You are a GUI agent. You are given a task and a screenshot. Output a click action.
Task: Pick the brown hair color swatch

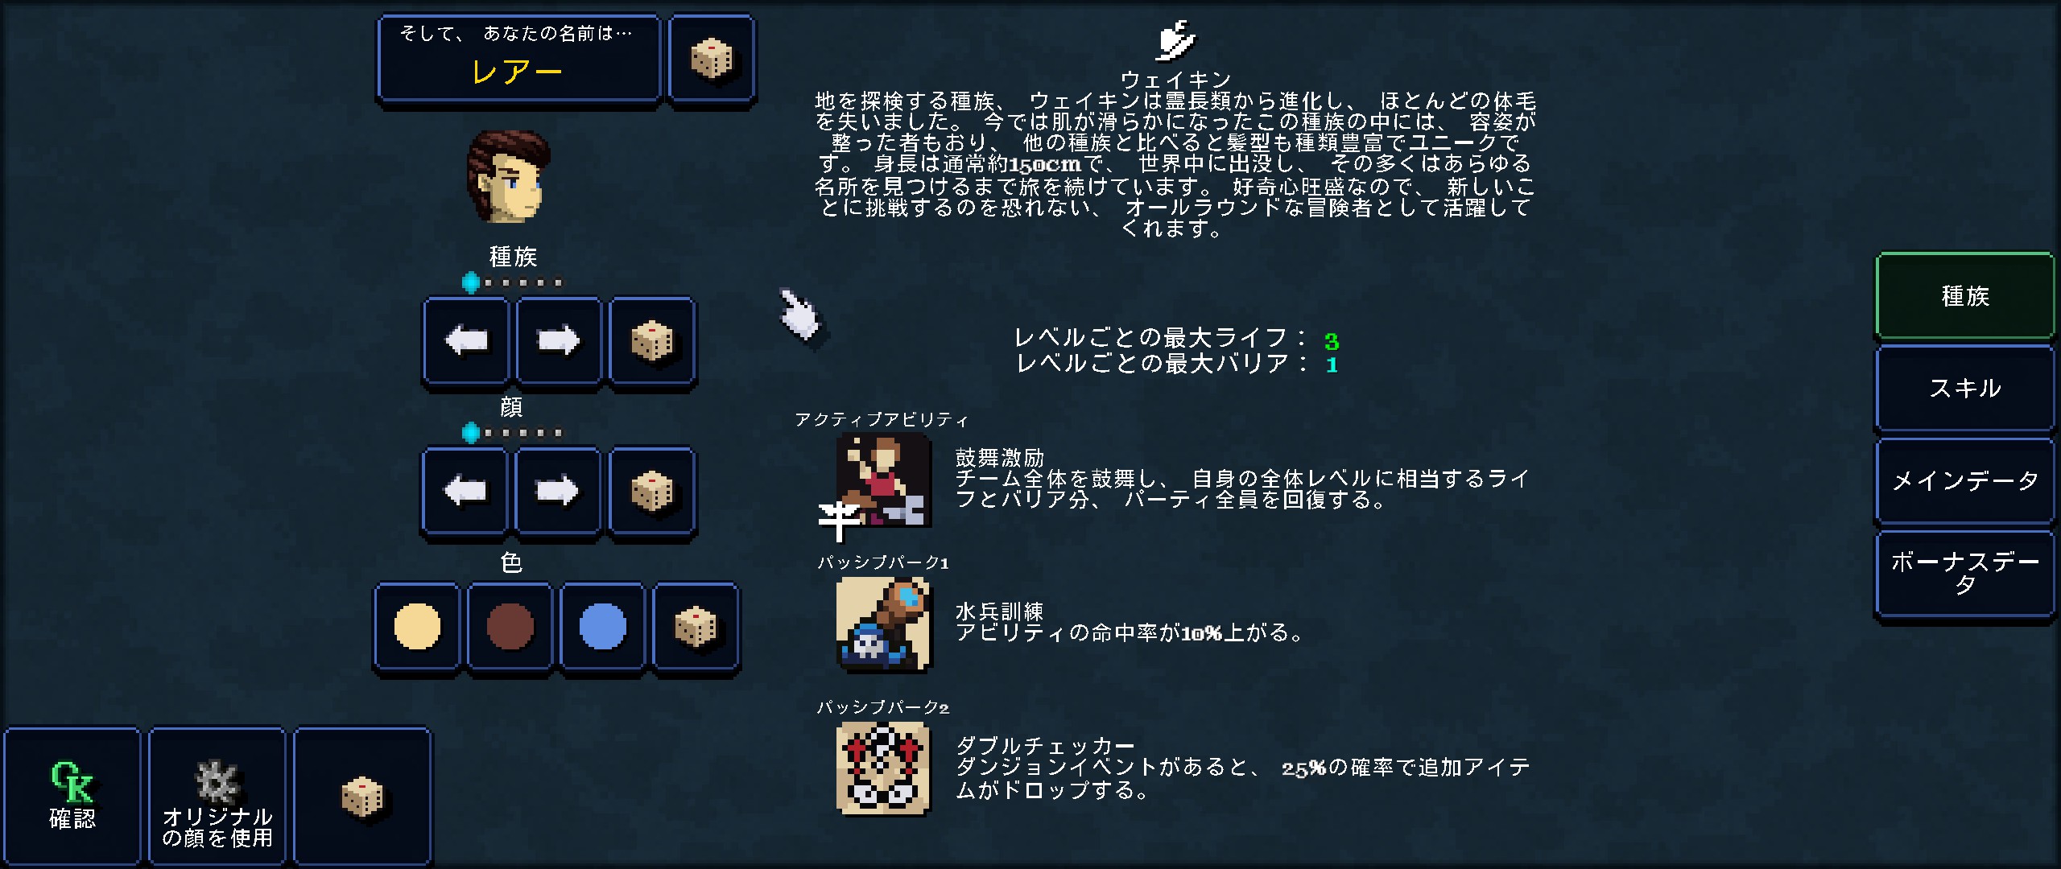click(x=510, y=627)
